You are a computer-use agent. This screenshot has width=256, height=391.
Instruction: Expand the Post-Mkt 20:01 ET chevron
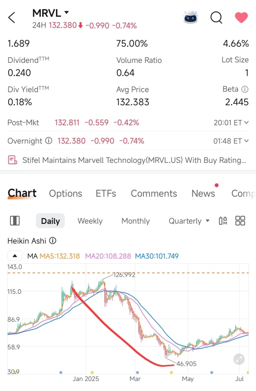(247, 122)
